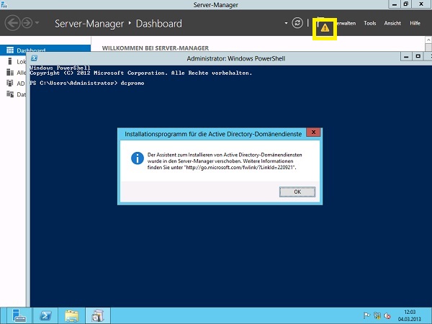Image resolution: width=432 pixels, height=324 pixels.
Task: Open the Tools menu
Action: pos(370,23)
